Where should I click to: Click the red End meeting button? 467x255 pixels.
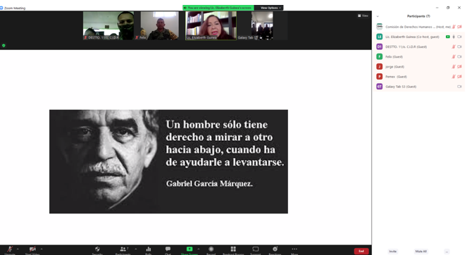361,251
